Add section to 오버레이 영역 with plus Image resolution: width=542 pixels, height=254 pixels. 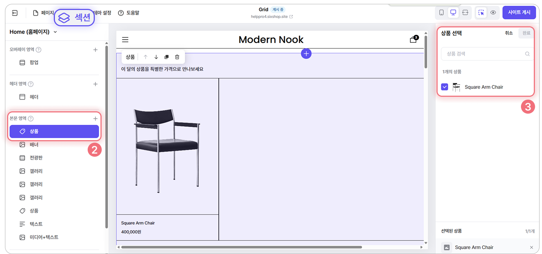point(95,50)
